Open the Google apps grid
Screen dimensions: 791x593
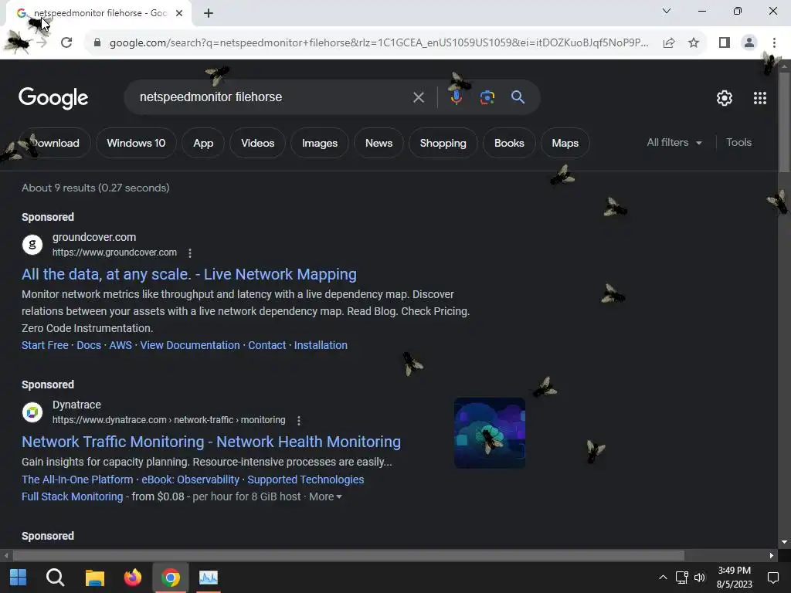tap(760, 98)
